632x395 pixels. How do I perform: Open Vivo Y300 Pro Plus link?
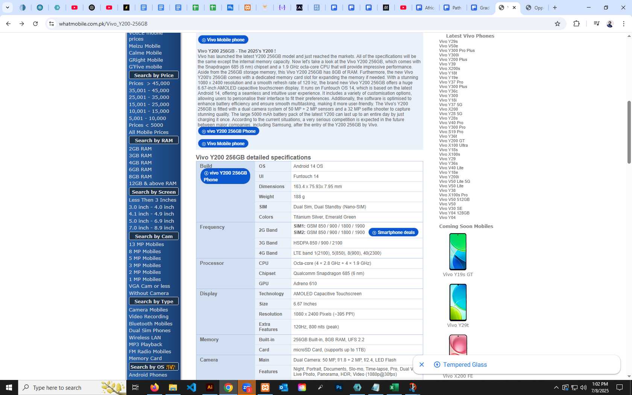tap(457, 50)
